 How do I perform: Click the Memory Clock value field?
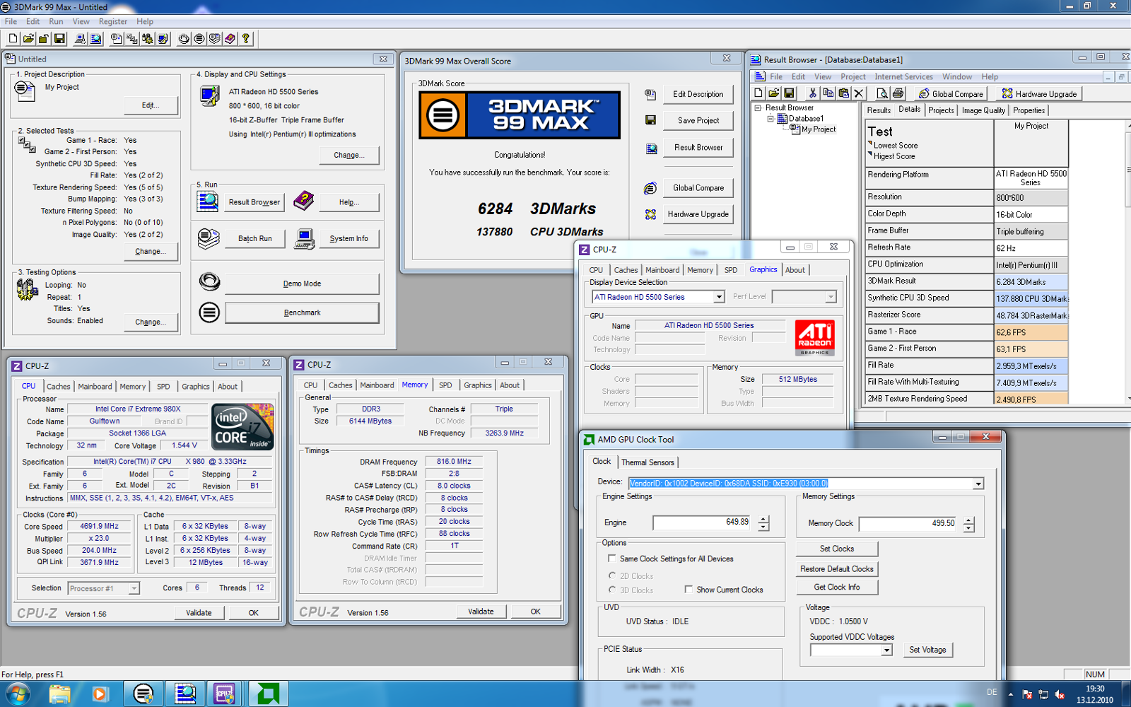908,524
